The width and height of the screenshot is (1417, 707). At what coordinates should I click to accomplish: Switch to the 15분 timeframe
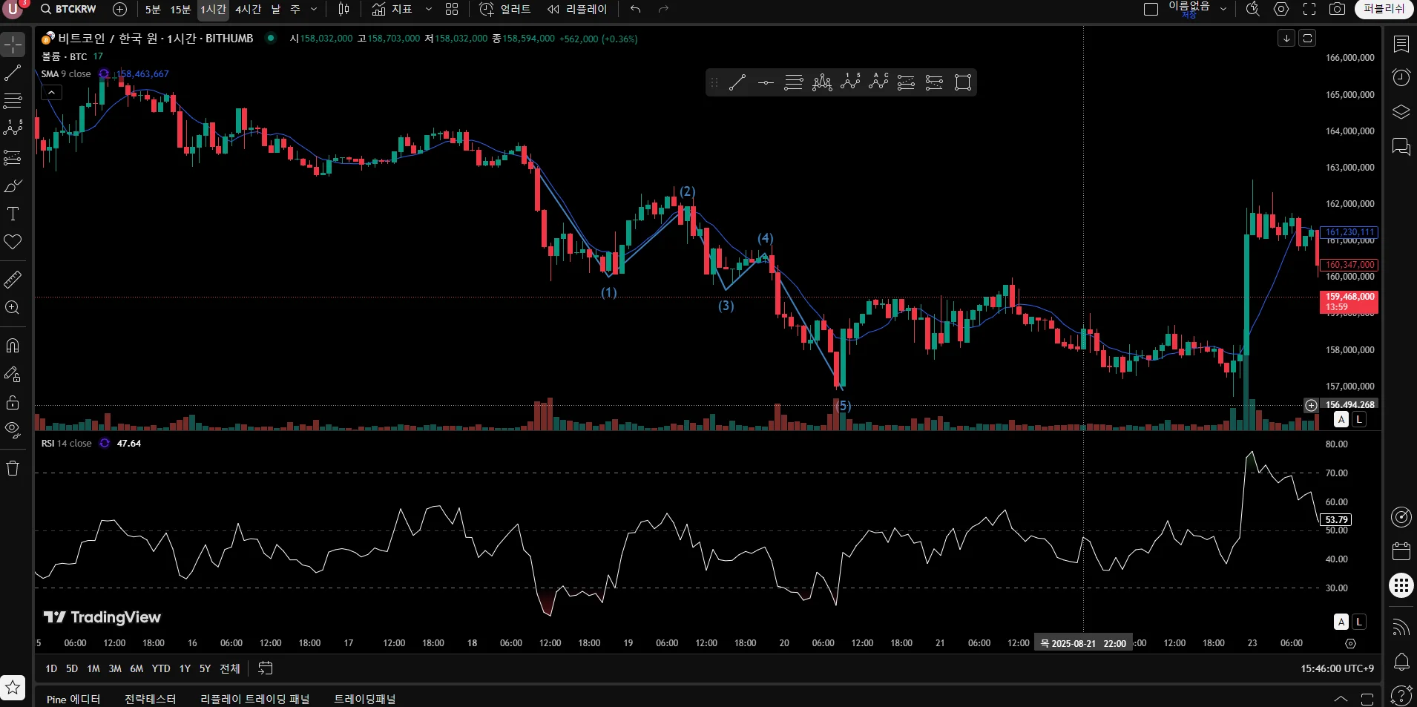[x=180, y=10]
